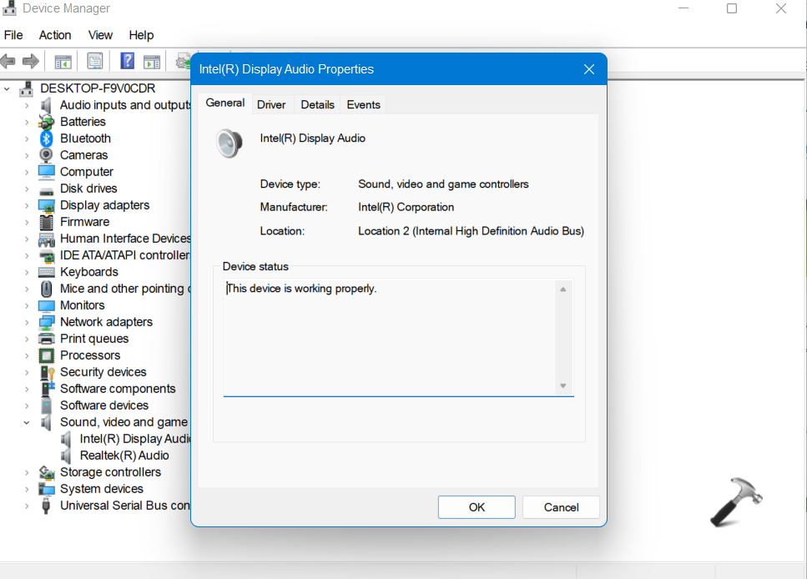Cancel the Display Audio properties dialog
Image resolution: width=807 pixels, height=579 pixels.
tap(561, 507)
